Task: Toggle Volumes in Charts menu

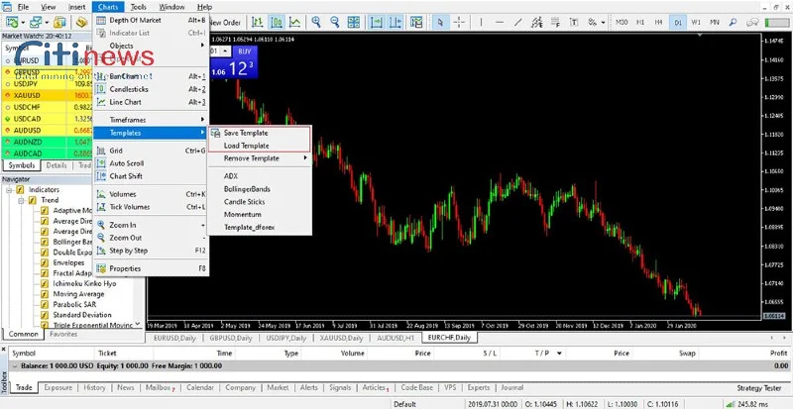Action: (152, 194)
